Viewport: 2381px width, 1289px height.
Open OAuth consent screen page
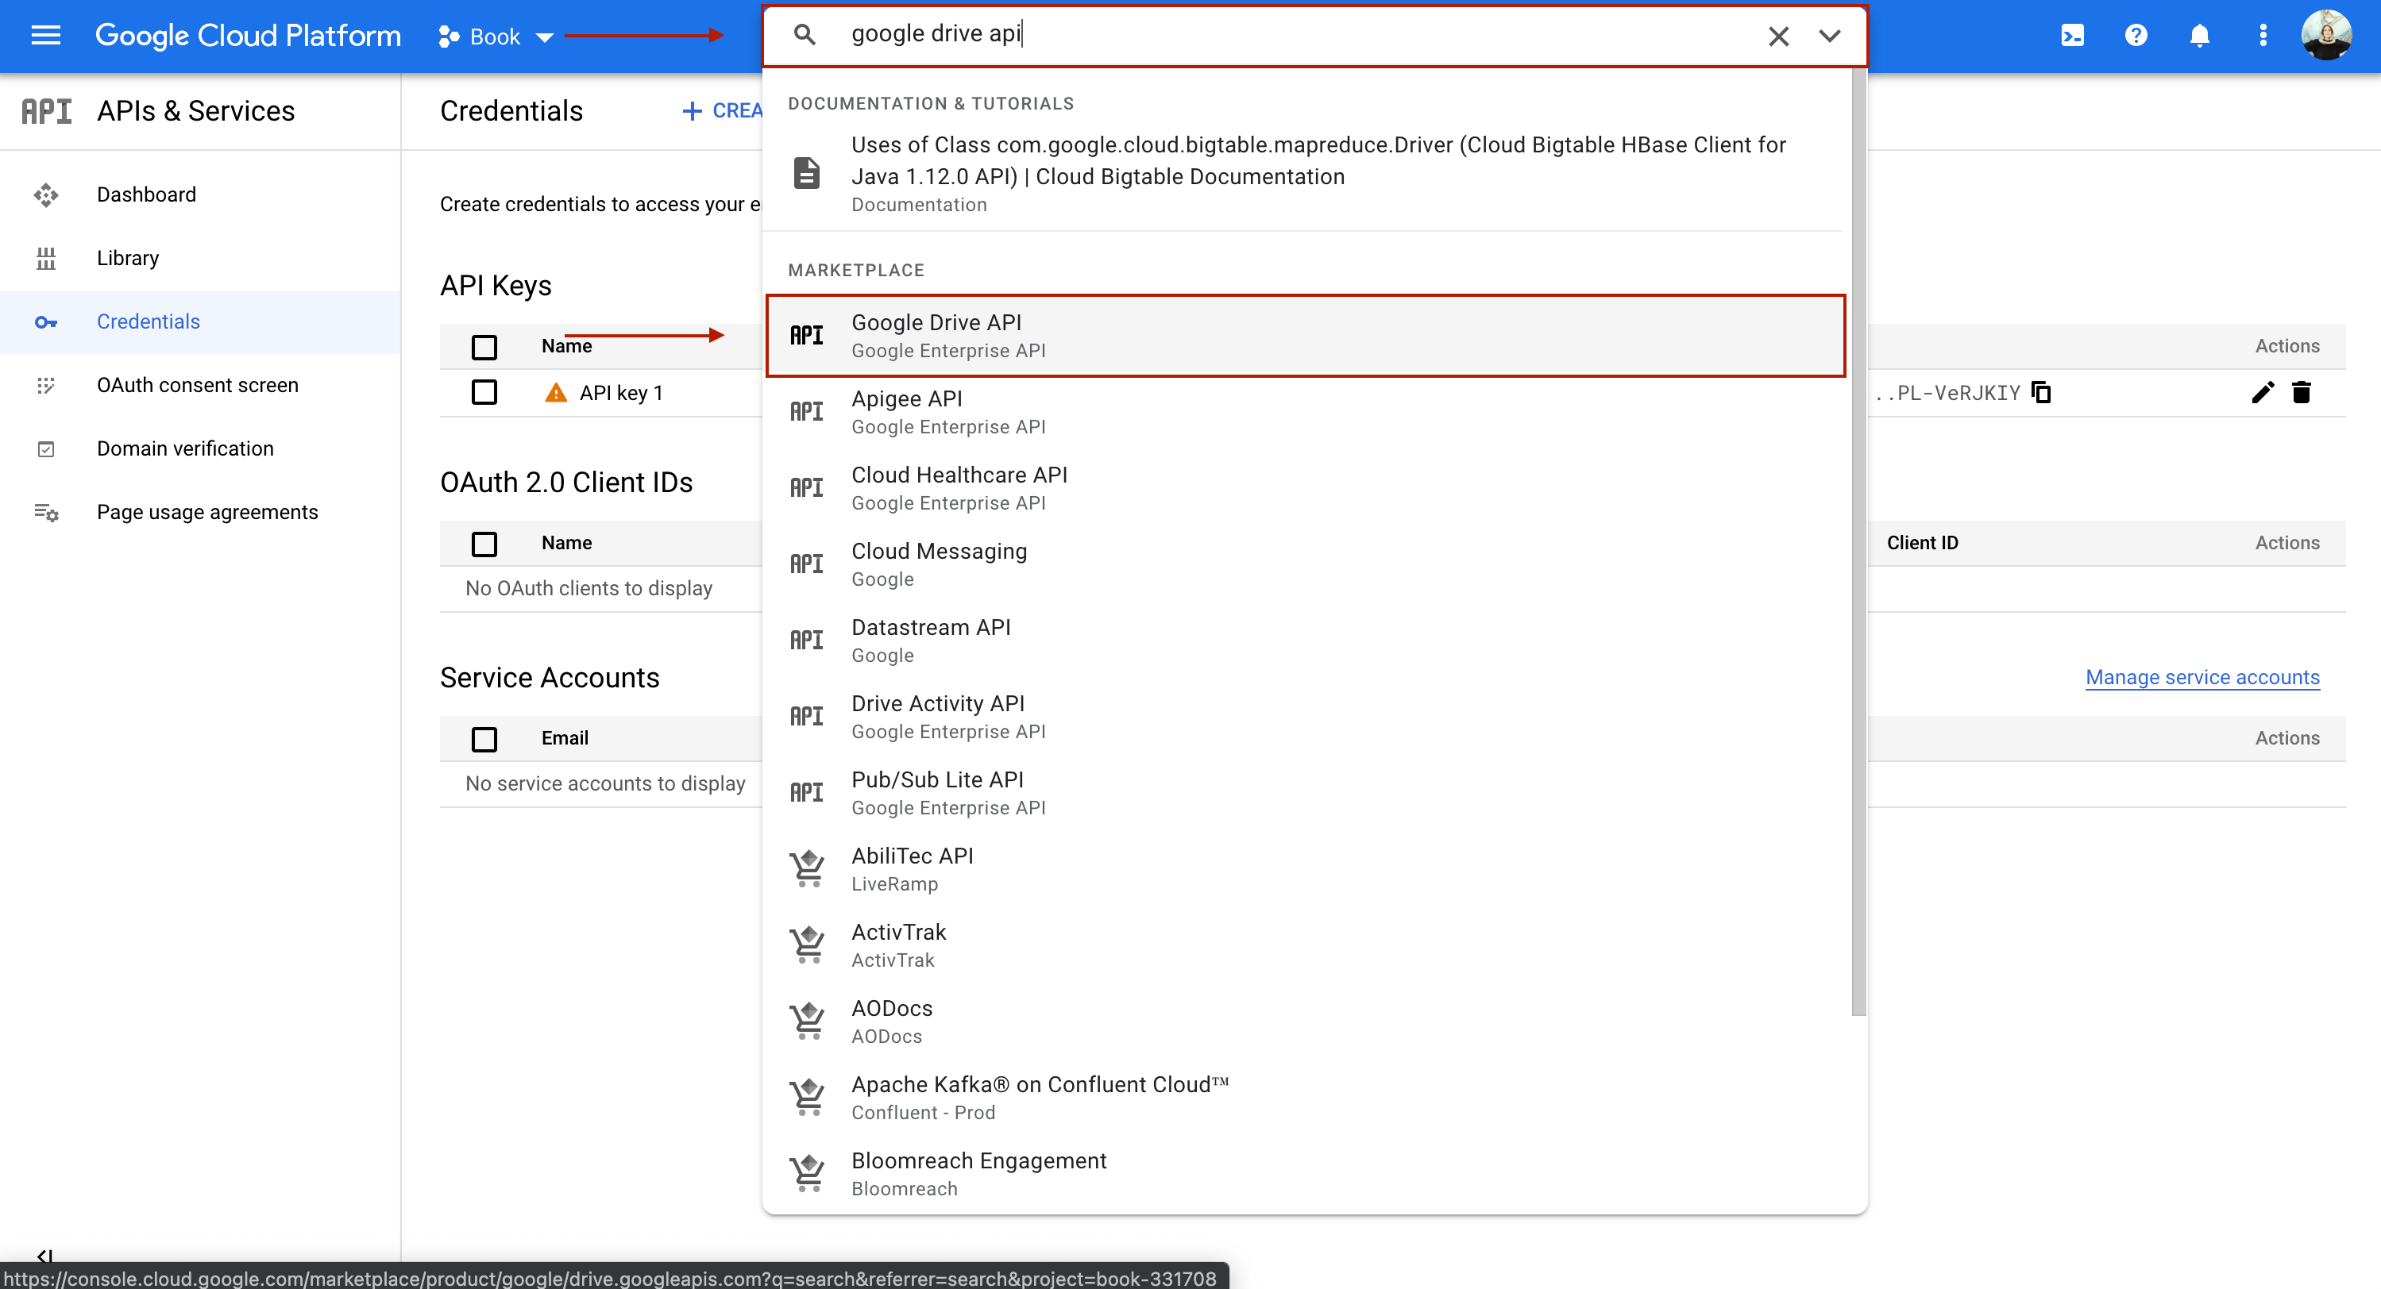[197, 384]
